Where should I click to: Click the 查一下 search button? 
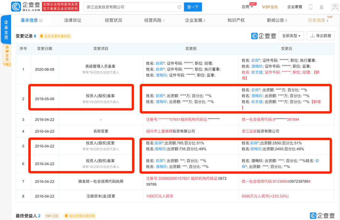click(x=193, y=7)
